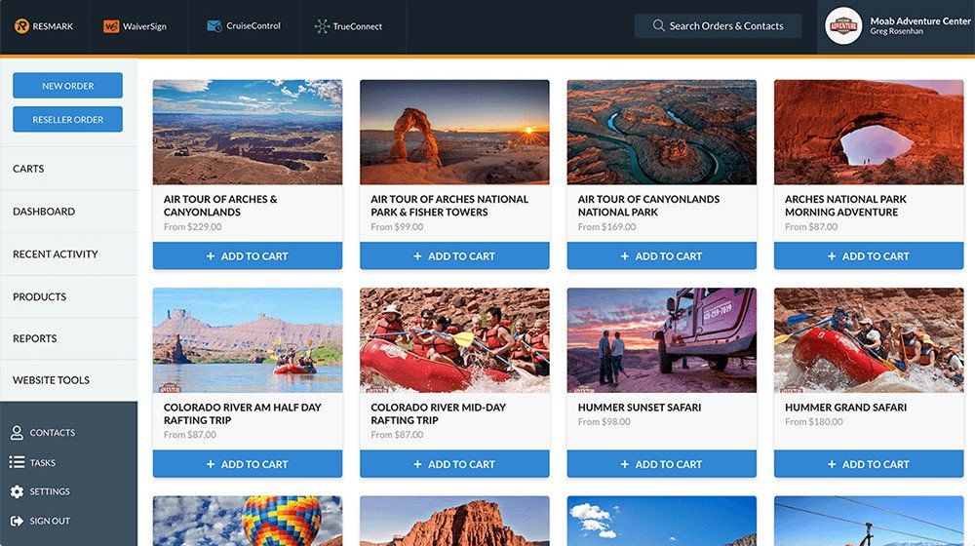Click the Air Tour of Arches & Canyonlands title

pos(220,206)
